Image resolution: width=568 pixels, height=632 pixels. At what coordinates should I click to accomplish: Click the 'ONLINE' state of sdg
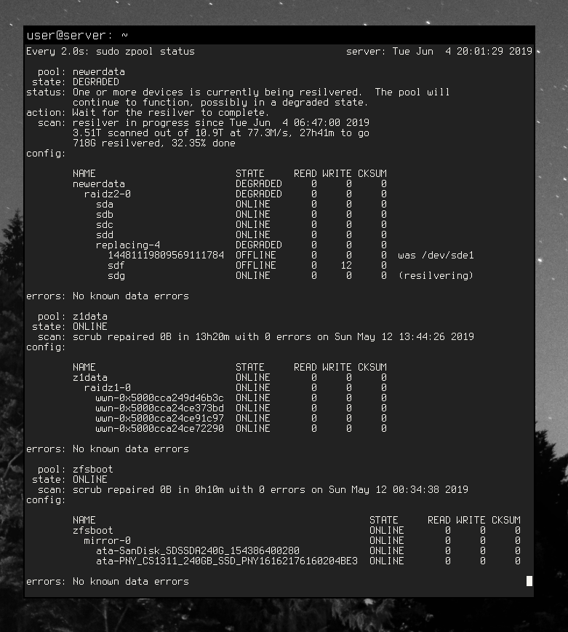[253, 276]
